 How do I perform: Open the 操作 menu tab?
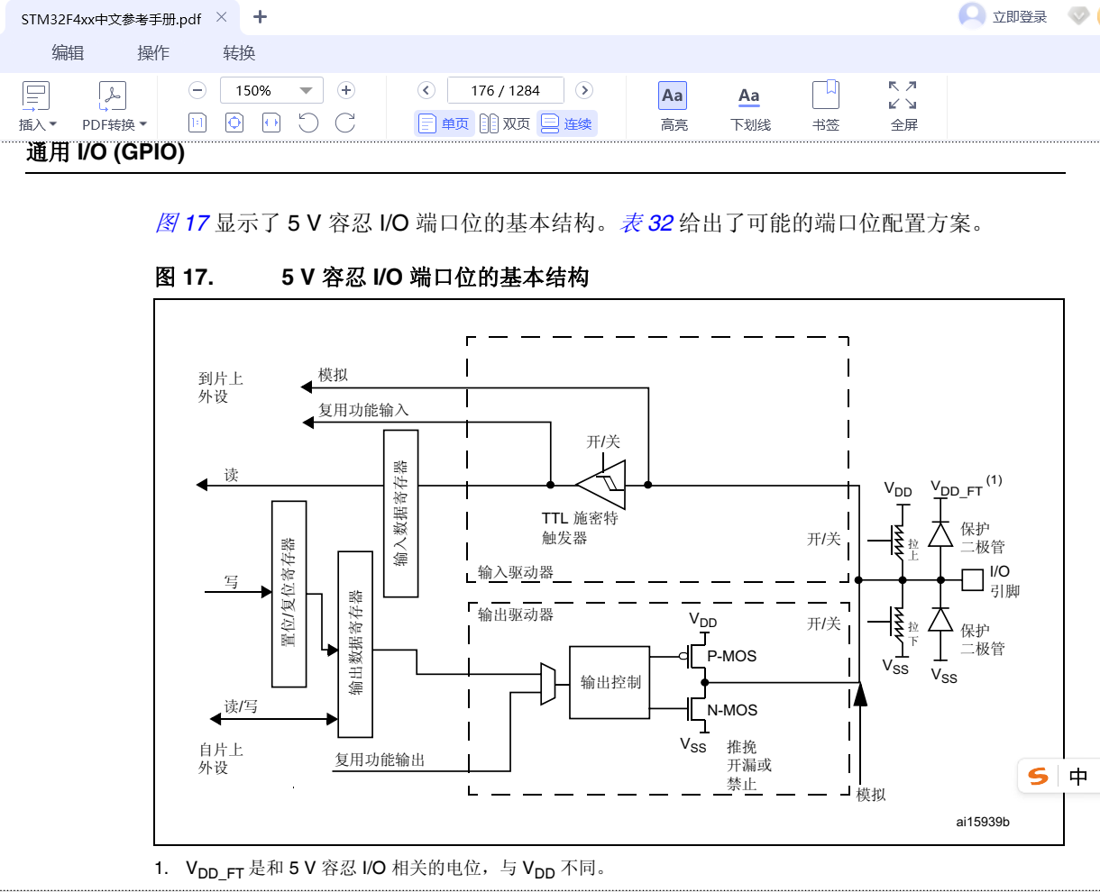pos(153,53)
